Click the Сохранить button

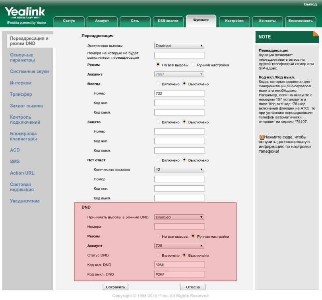tap(115, 287)
